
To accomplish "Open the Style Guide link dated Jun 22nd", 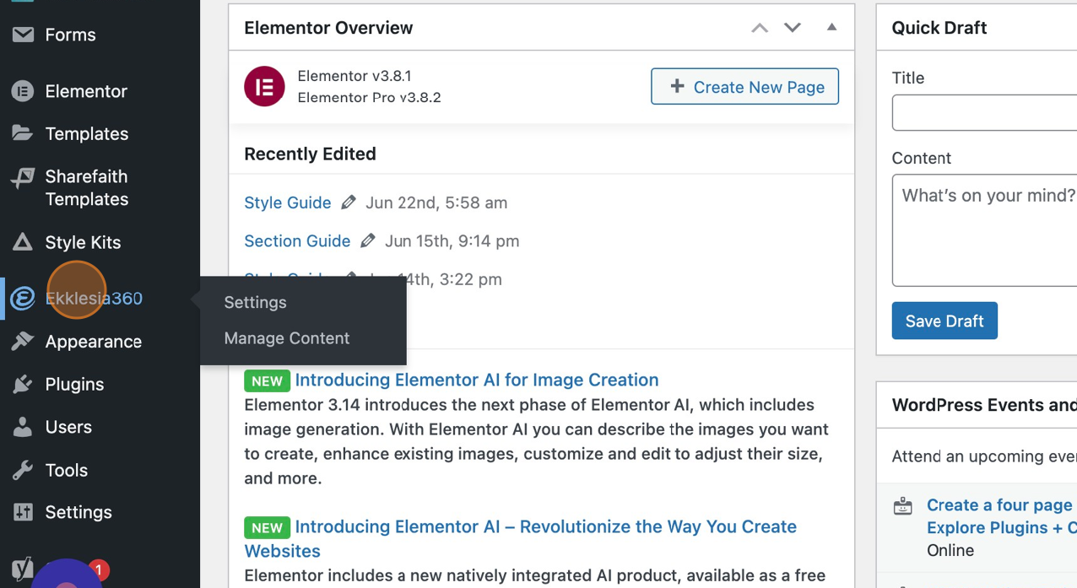I will pos(287,202).
